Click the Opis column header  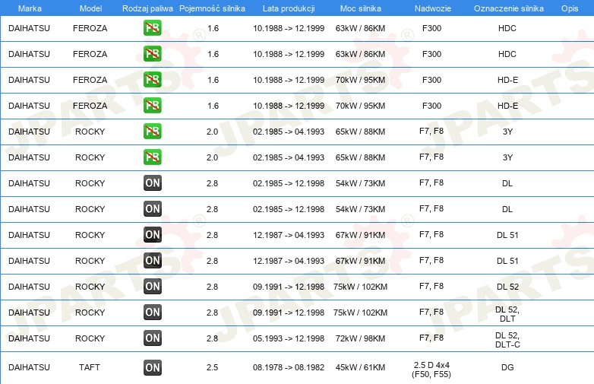(x=570, y=8)
